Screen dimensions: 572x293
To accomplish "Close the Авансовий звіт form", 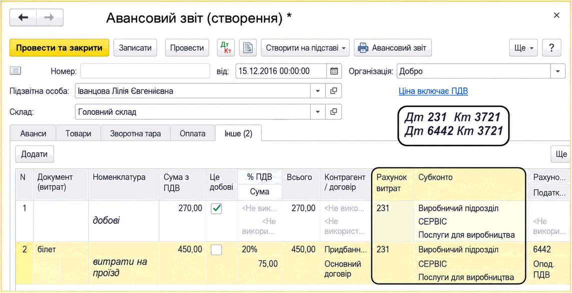I will pyautogui.click(x=556, y=16).
